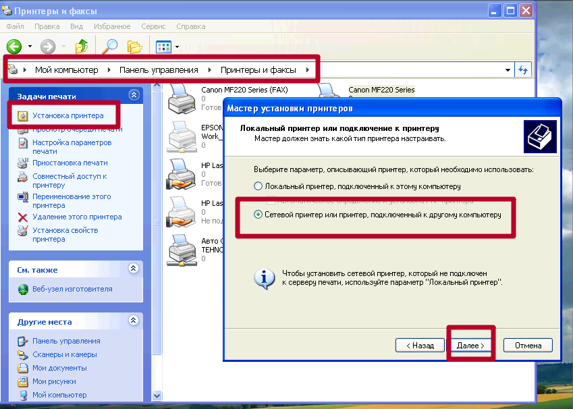The height and width of the screenshot is (409, 573).
Task: Click the Go arrow next to the address bar
Action: (523, 69)
